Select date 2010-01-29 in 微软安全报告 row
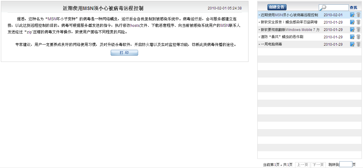Viewport: 363px width, 168px height. (333, 22)
